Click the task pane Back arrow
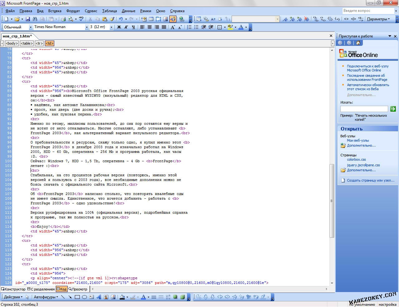Viewport: 399px width, 307px height. pos(340,43)
